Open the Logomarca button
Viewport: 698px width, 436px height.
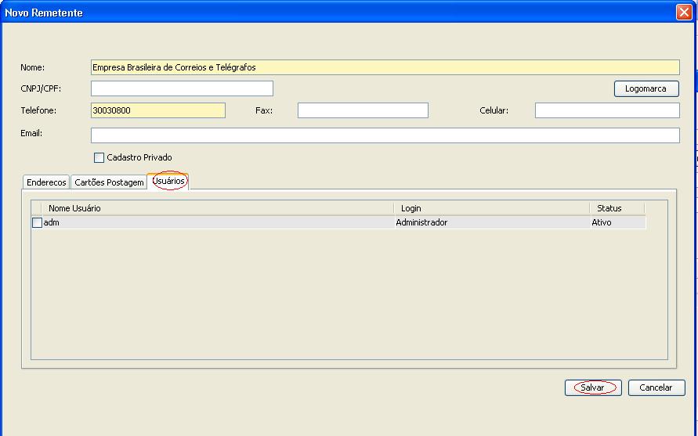click(x=646, y=88)
